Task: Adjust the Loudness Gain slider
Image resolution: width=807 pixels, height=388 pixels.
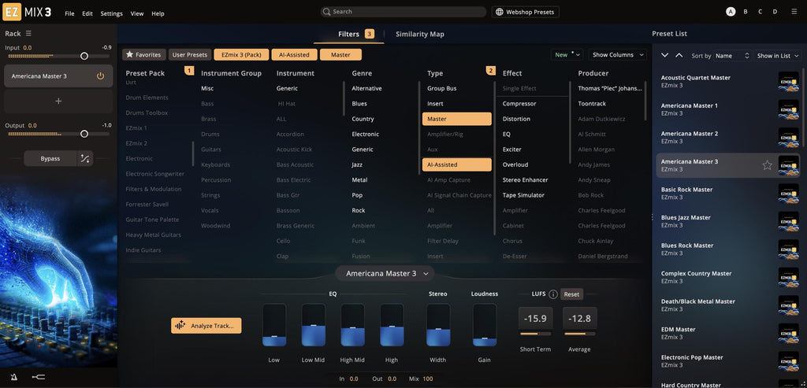Action: coord(485,325)
